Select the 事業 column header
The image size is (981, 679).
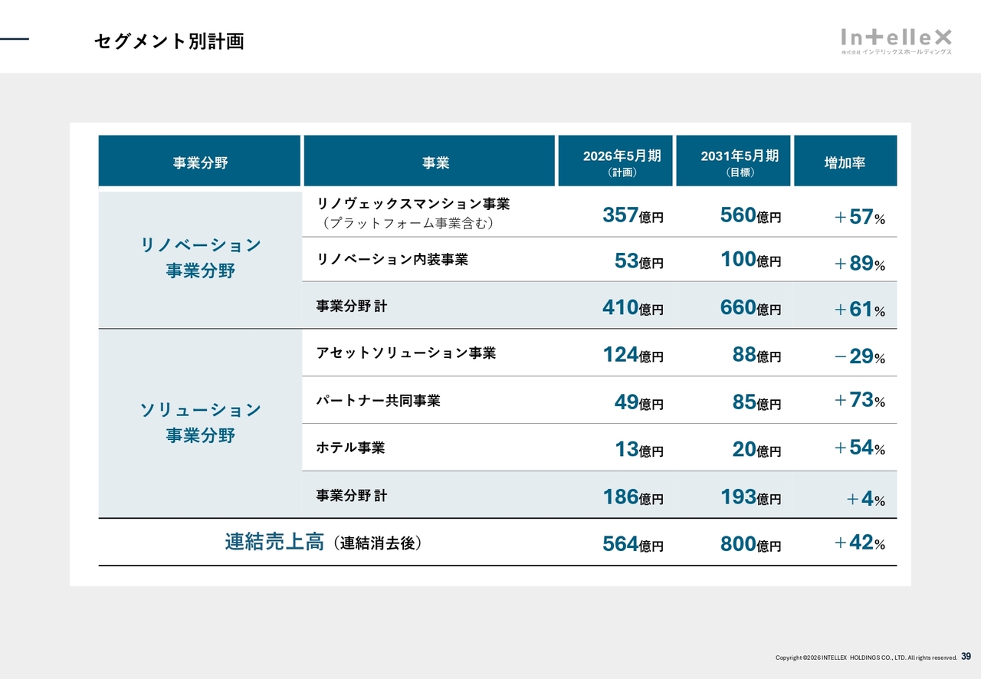pos(428,162)
